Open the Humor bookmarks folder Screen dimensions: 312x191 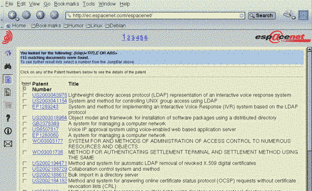(73, 25)
